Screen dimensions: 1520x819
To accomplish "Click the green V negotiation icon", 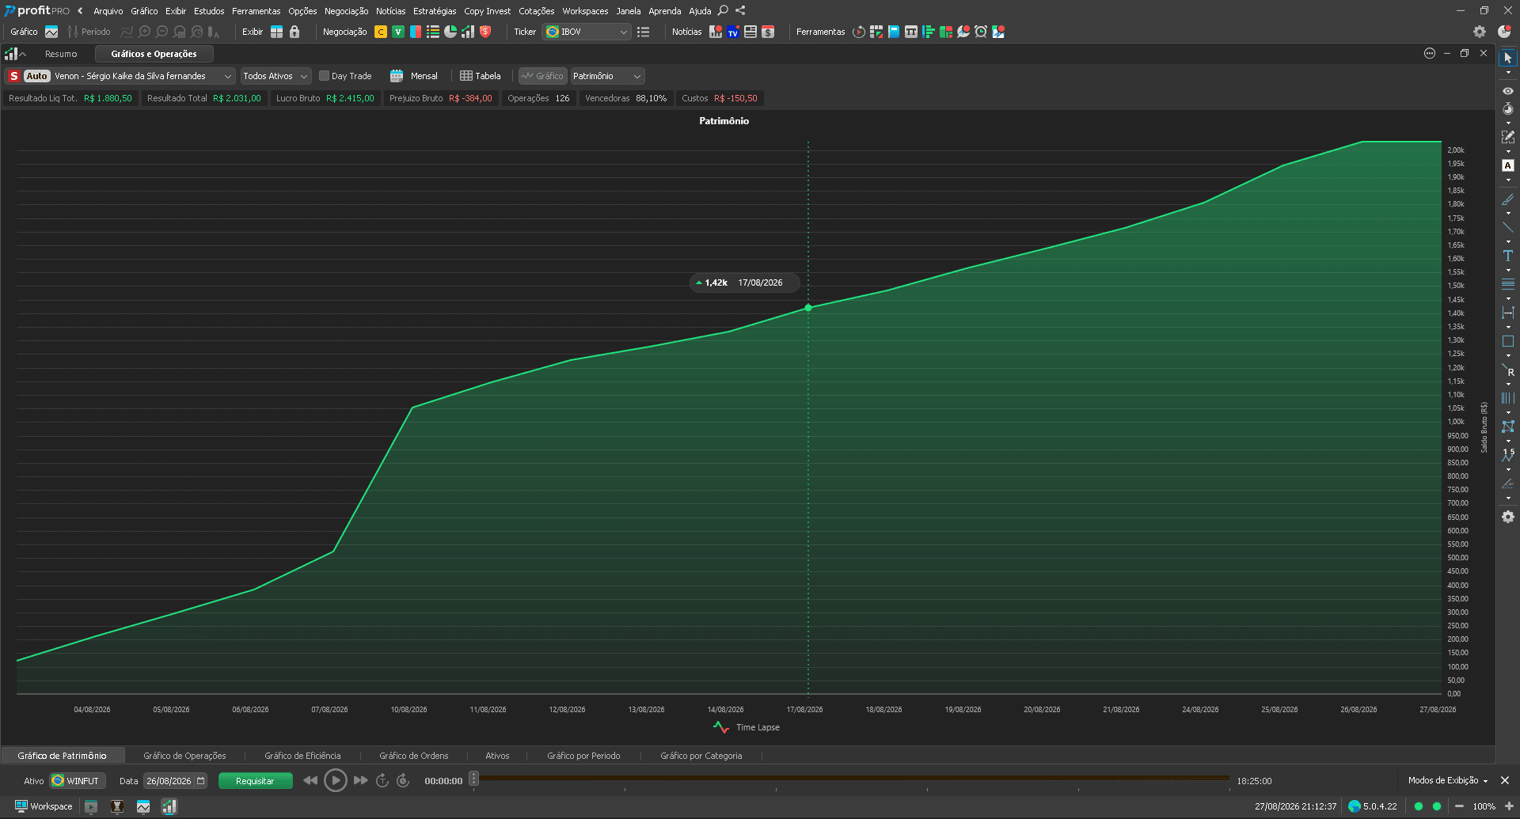I will (398, 32).
